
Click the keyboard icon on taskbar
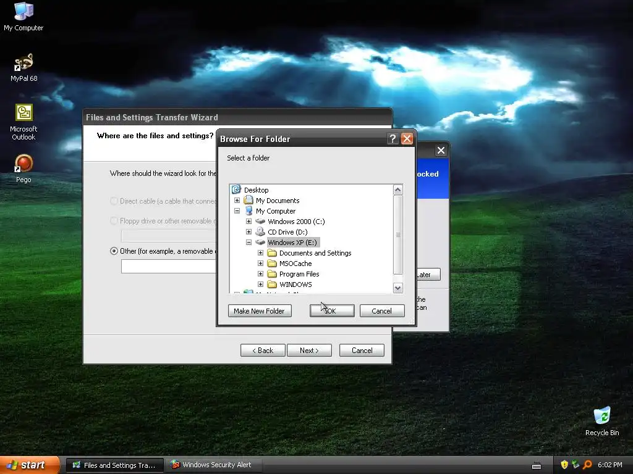pos(537,465)
